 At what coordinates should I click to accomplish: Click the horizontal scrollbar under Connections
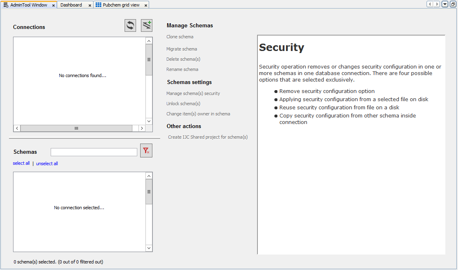[x=76, y=128]
